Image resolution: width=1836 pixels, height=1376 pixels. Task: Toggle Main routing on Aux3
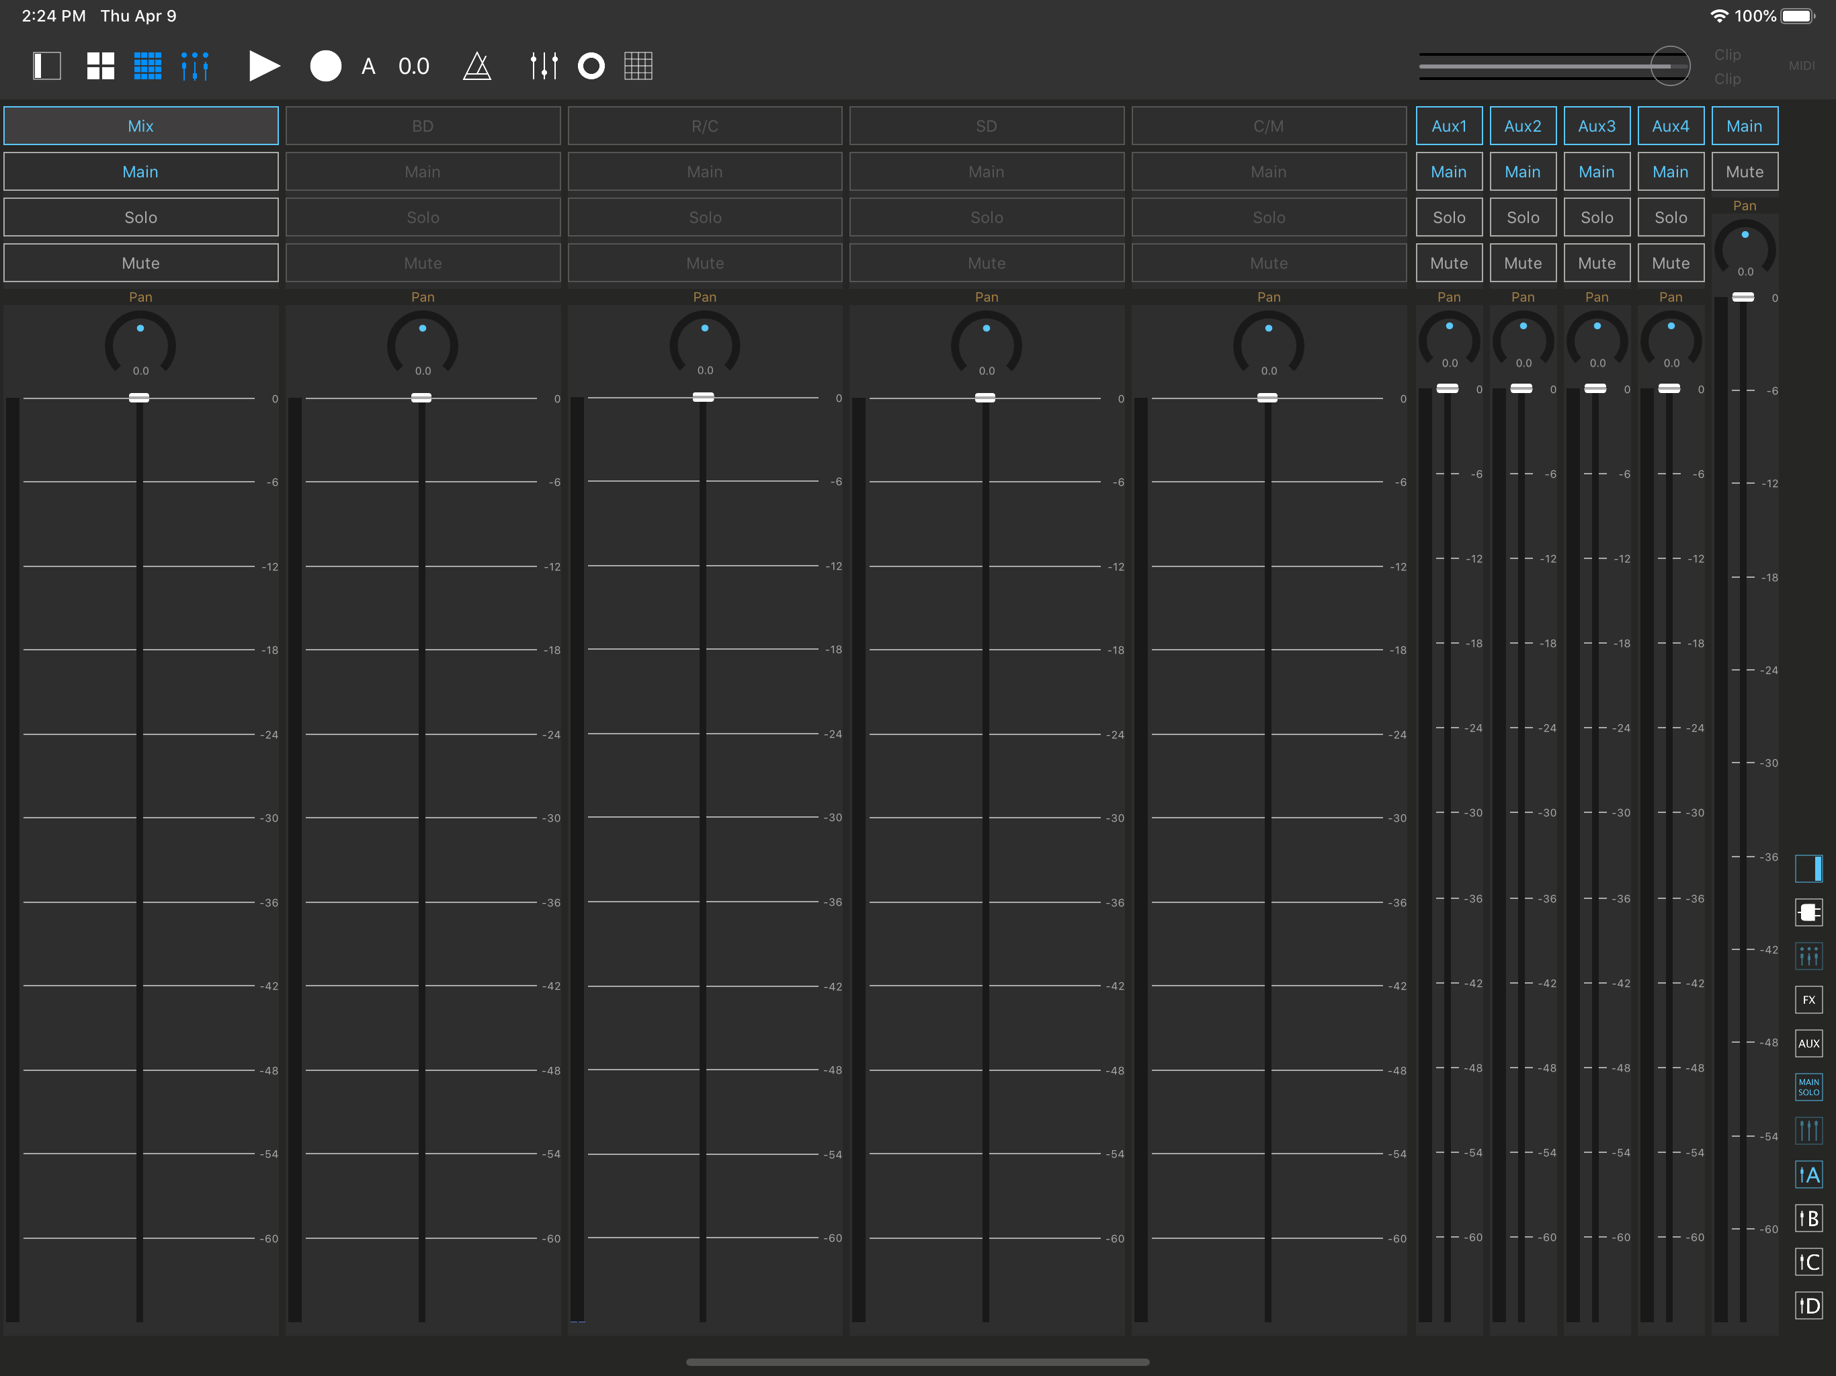1597,172
